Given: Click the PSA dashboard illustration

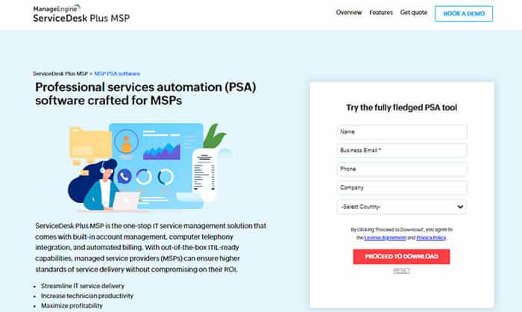Looking at the screenshot, I should pyautogui.click(x=149, y=167).
